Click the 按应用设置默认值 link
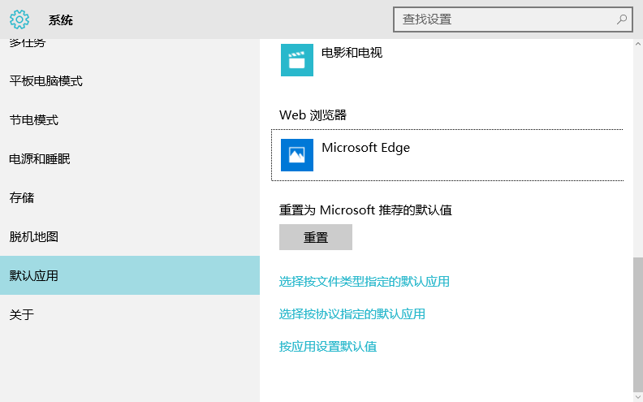The image size is (643, 402). click(327, 347)
